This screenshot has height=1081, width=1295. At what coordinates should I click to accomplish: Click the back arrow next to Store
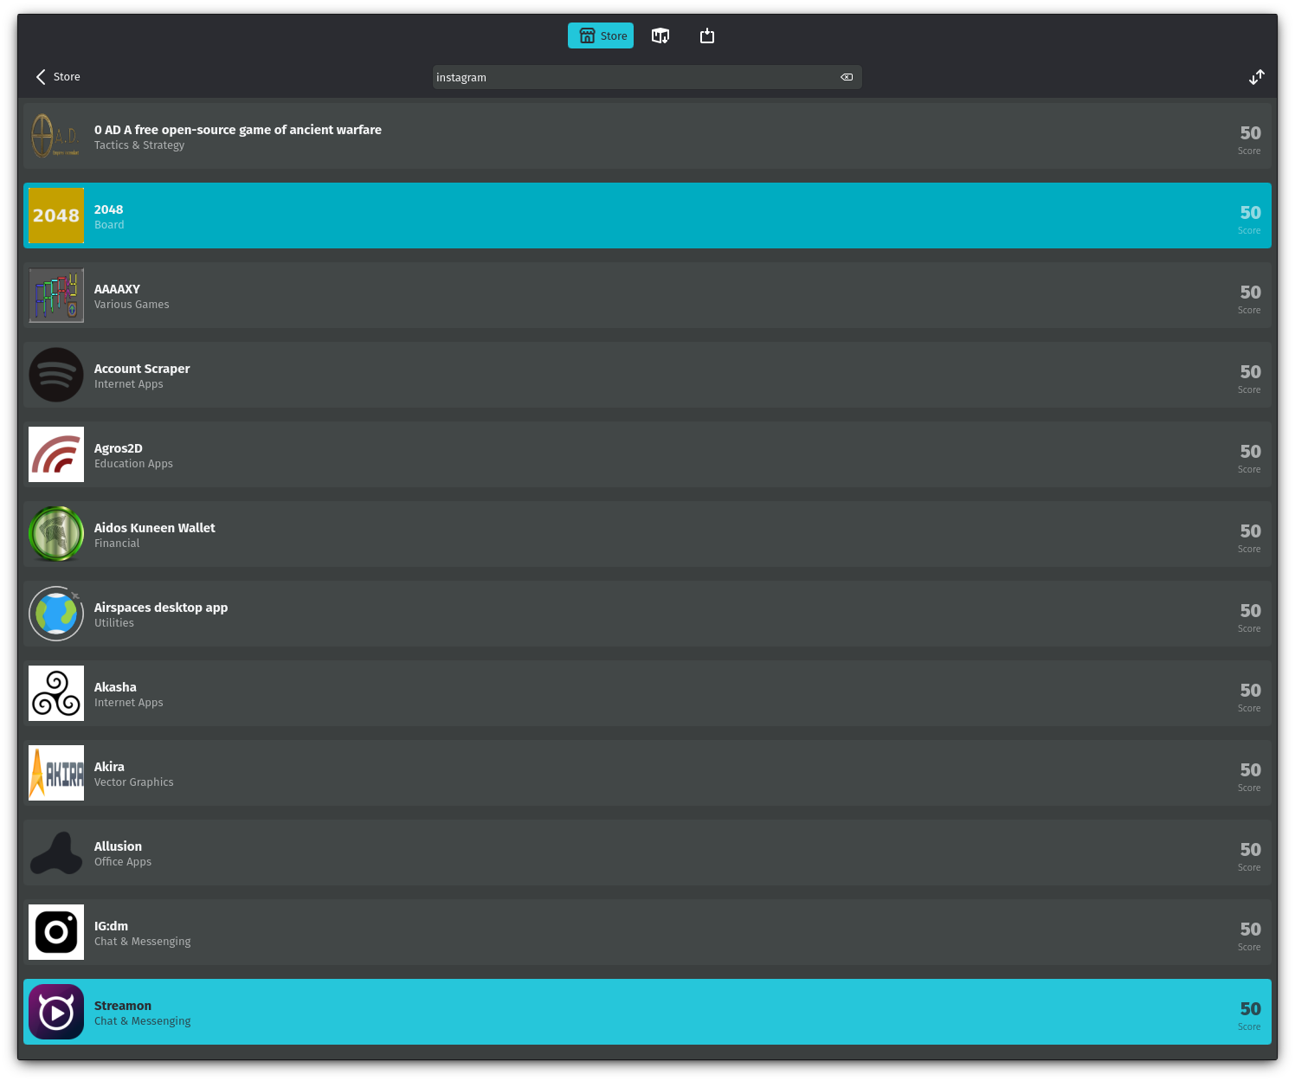[x=41, y=77]
